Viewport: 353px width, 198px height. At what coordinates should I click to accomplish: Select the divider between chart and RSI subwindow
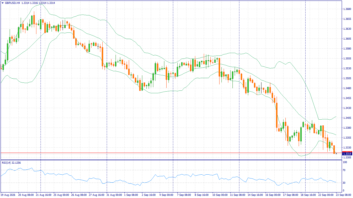pyautogui.click(x=171, y=160)
